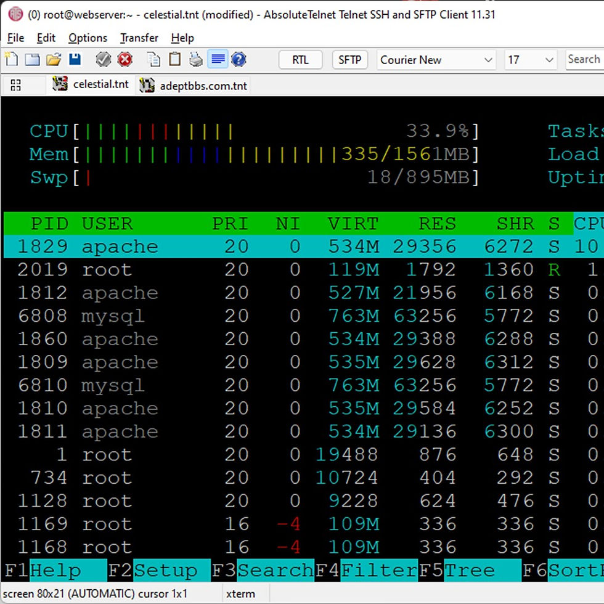This screenshot has width=604, height=604.
Task: Click the "screen 80x21 (AUTOMATIC) cursor 1x1" status text
Action: point(95,594)
